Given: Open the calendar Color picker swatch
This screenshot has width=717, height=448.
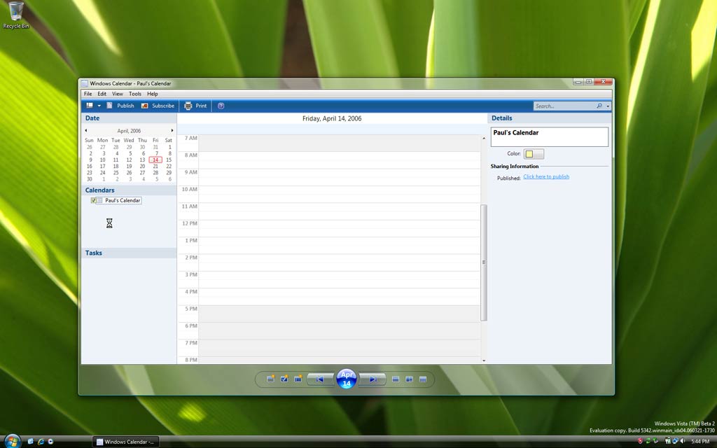Looking at the screenshot, I should tap(534, 154).
